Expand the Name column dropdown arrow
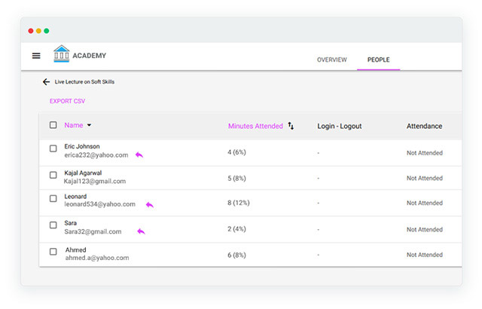Screen dimensions: 482x309 pyautogui.click(x=89, y=125)
